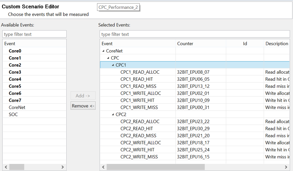Select Core7 in Available Events
Screen dimensions: 293x171
(15, 100)
